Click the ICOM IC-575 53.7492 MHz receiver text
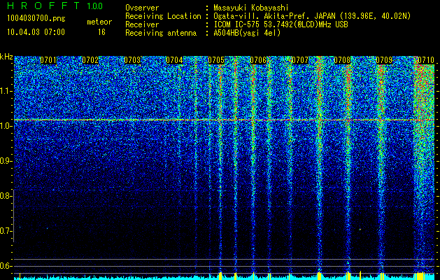 [x=281, y=24]
